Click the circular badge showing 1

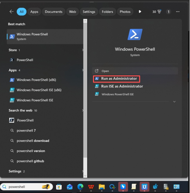point(169,12)
